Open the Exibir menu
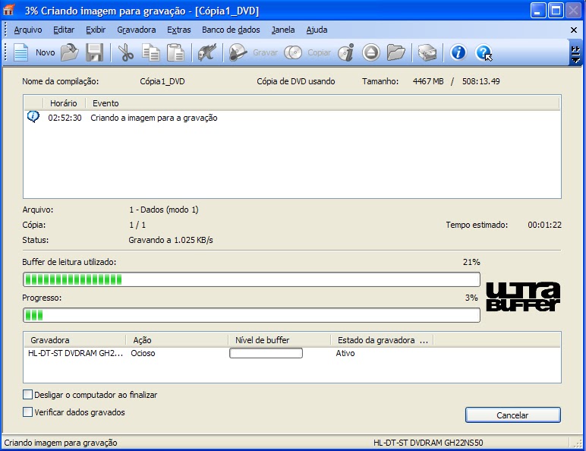This screenshot has width=586, height=451. (x=96, y=30)
